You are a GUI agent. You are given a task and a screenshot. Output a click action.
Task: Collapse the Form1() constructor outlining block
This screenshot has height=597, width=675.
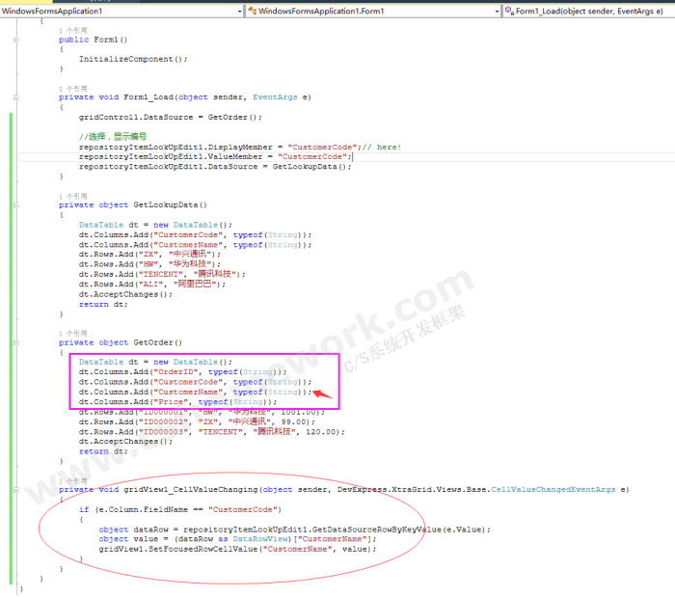pos(18,40)
